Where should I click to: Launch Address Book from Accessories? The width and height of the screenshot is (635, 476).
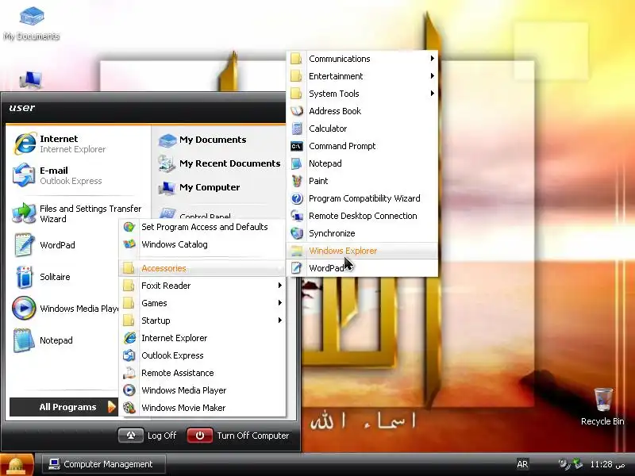pos(362,111)
